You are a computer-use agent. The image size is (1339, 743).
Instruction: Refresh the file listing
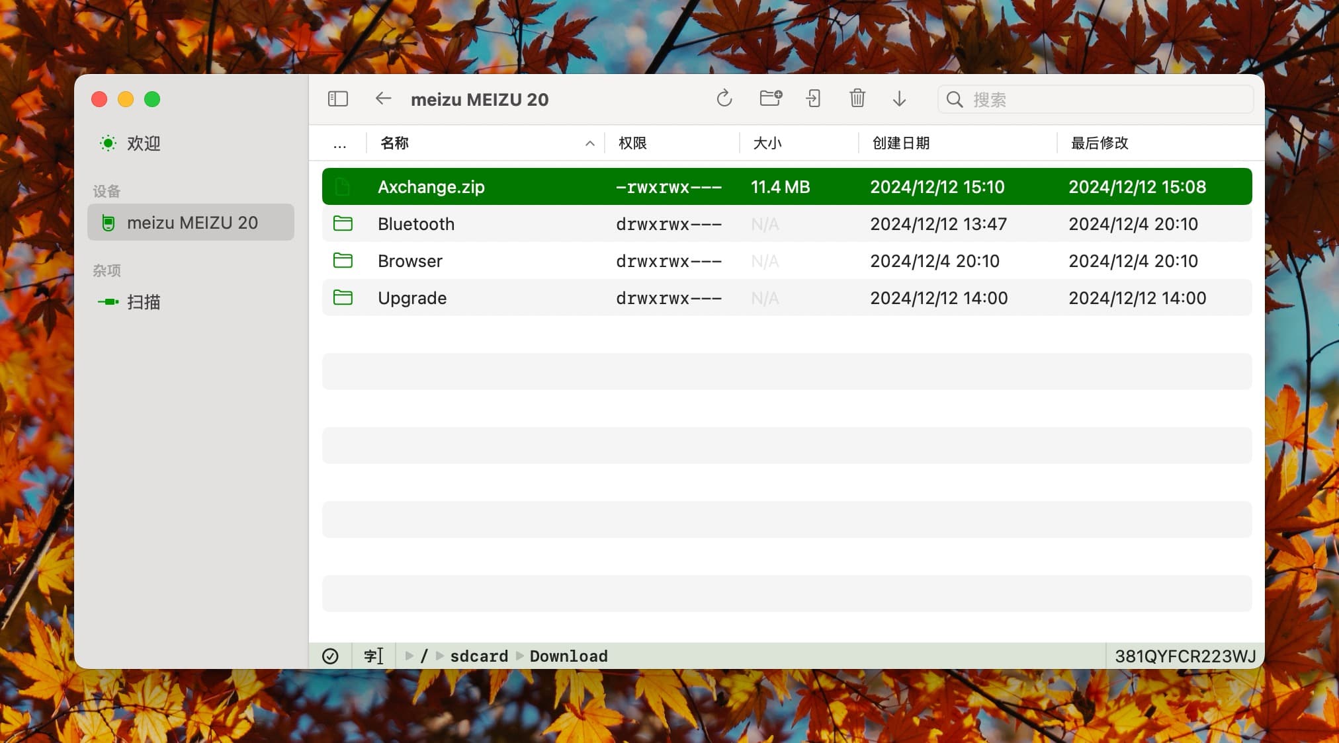click(x=724, y=98)
